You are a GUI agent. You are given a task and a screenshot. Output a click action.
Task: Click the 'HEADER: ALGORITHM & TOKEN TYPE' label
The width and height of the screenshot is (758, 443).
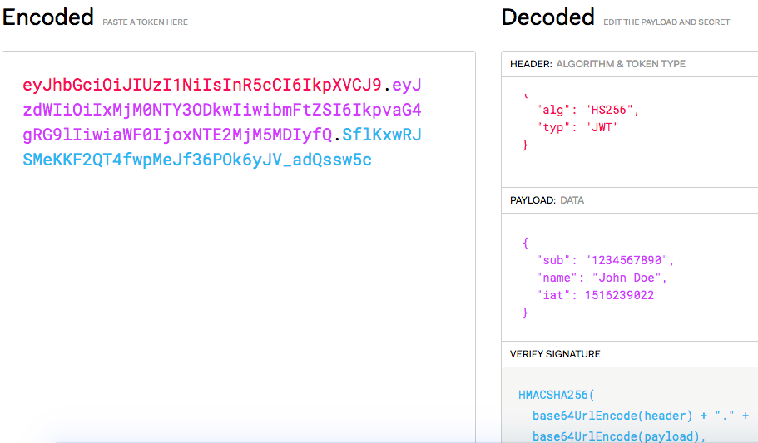pos(597,64)
